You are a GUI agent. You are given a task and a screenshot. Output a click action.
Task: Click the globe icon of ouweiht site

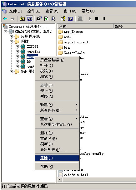(23, 51)
